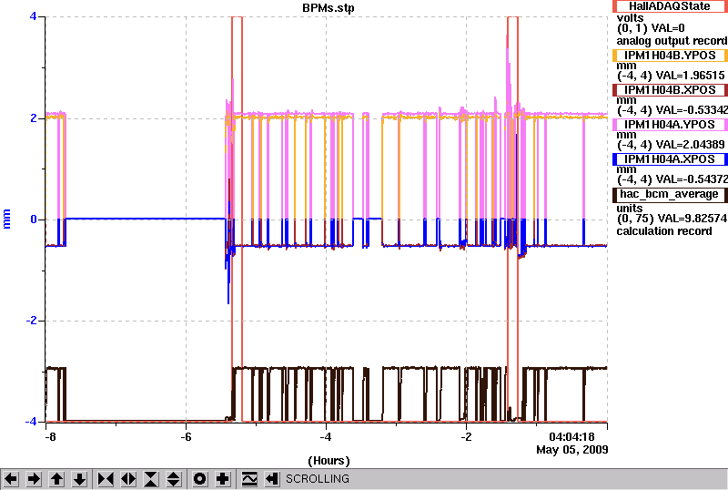Pan the graph right with the right arrow
Viewport: 728px width, 490px height.
[34, 479]
